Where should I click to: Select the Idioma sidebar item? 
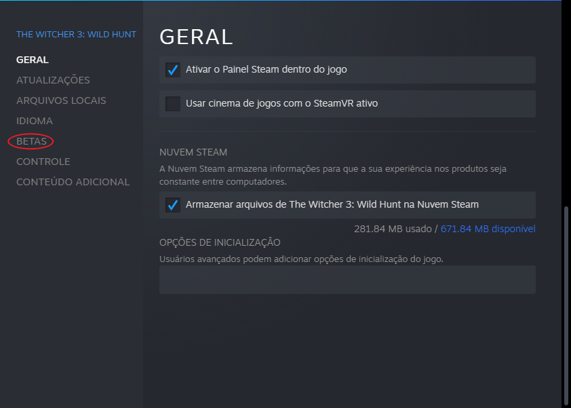[35, 121]
